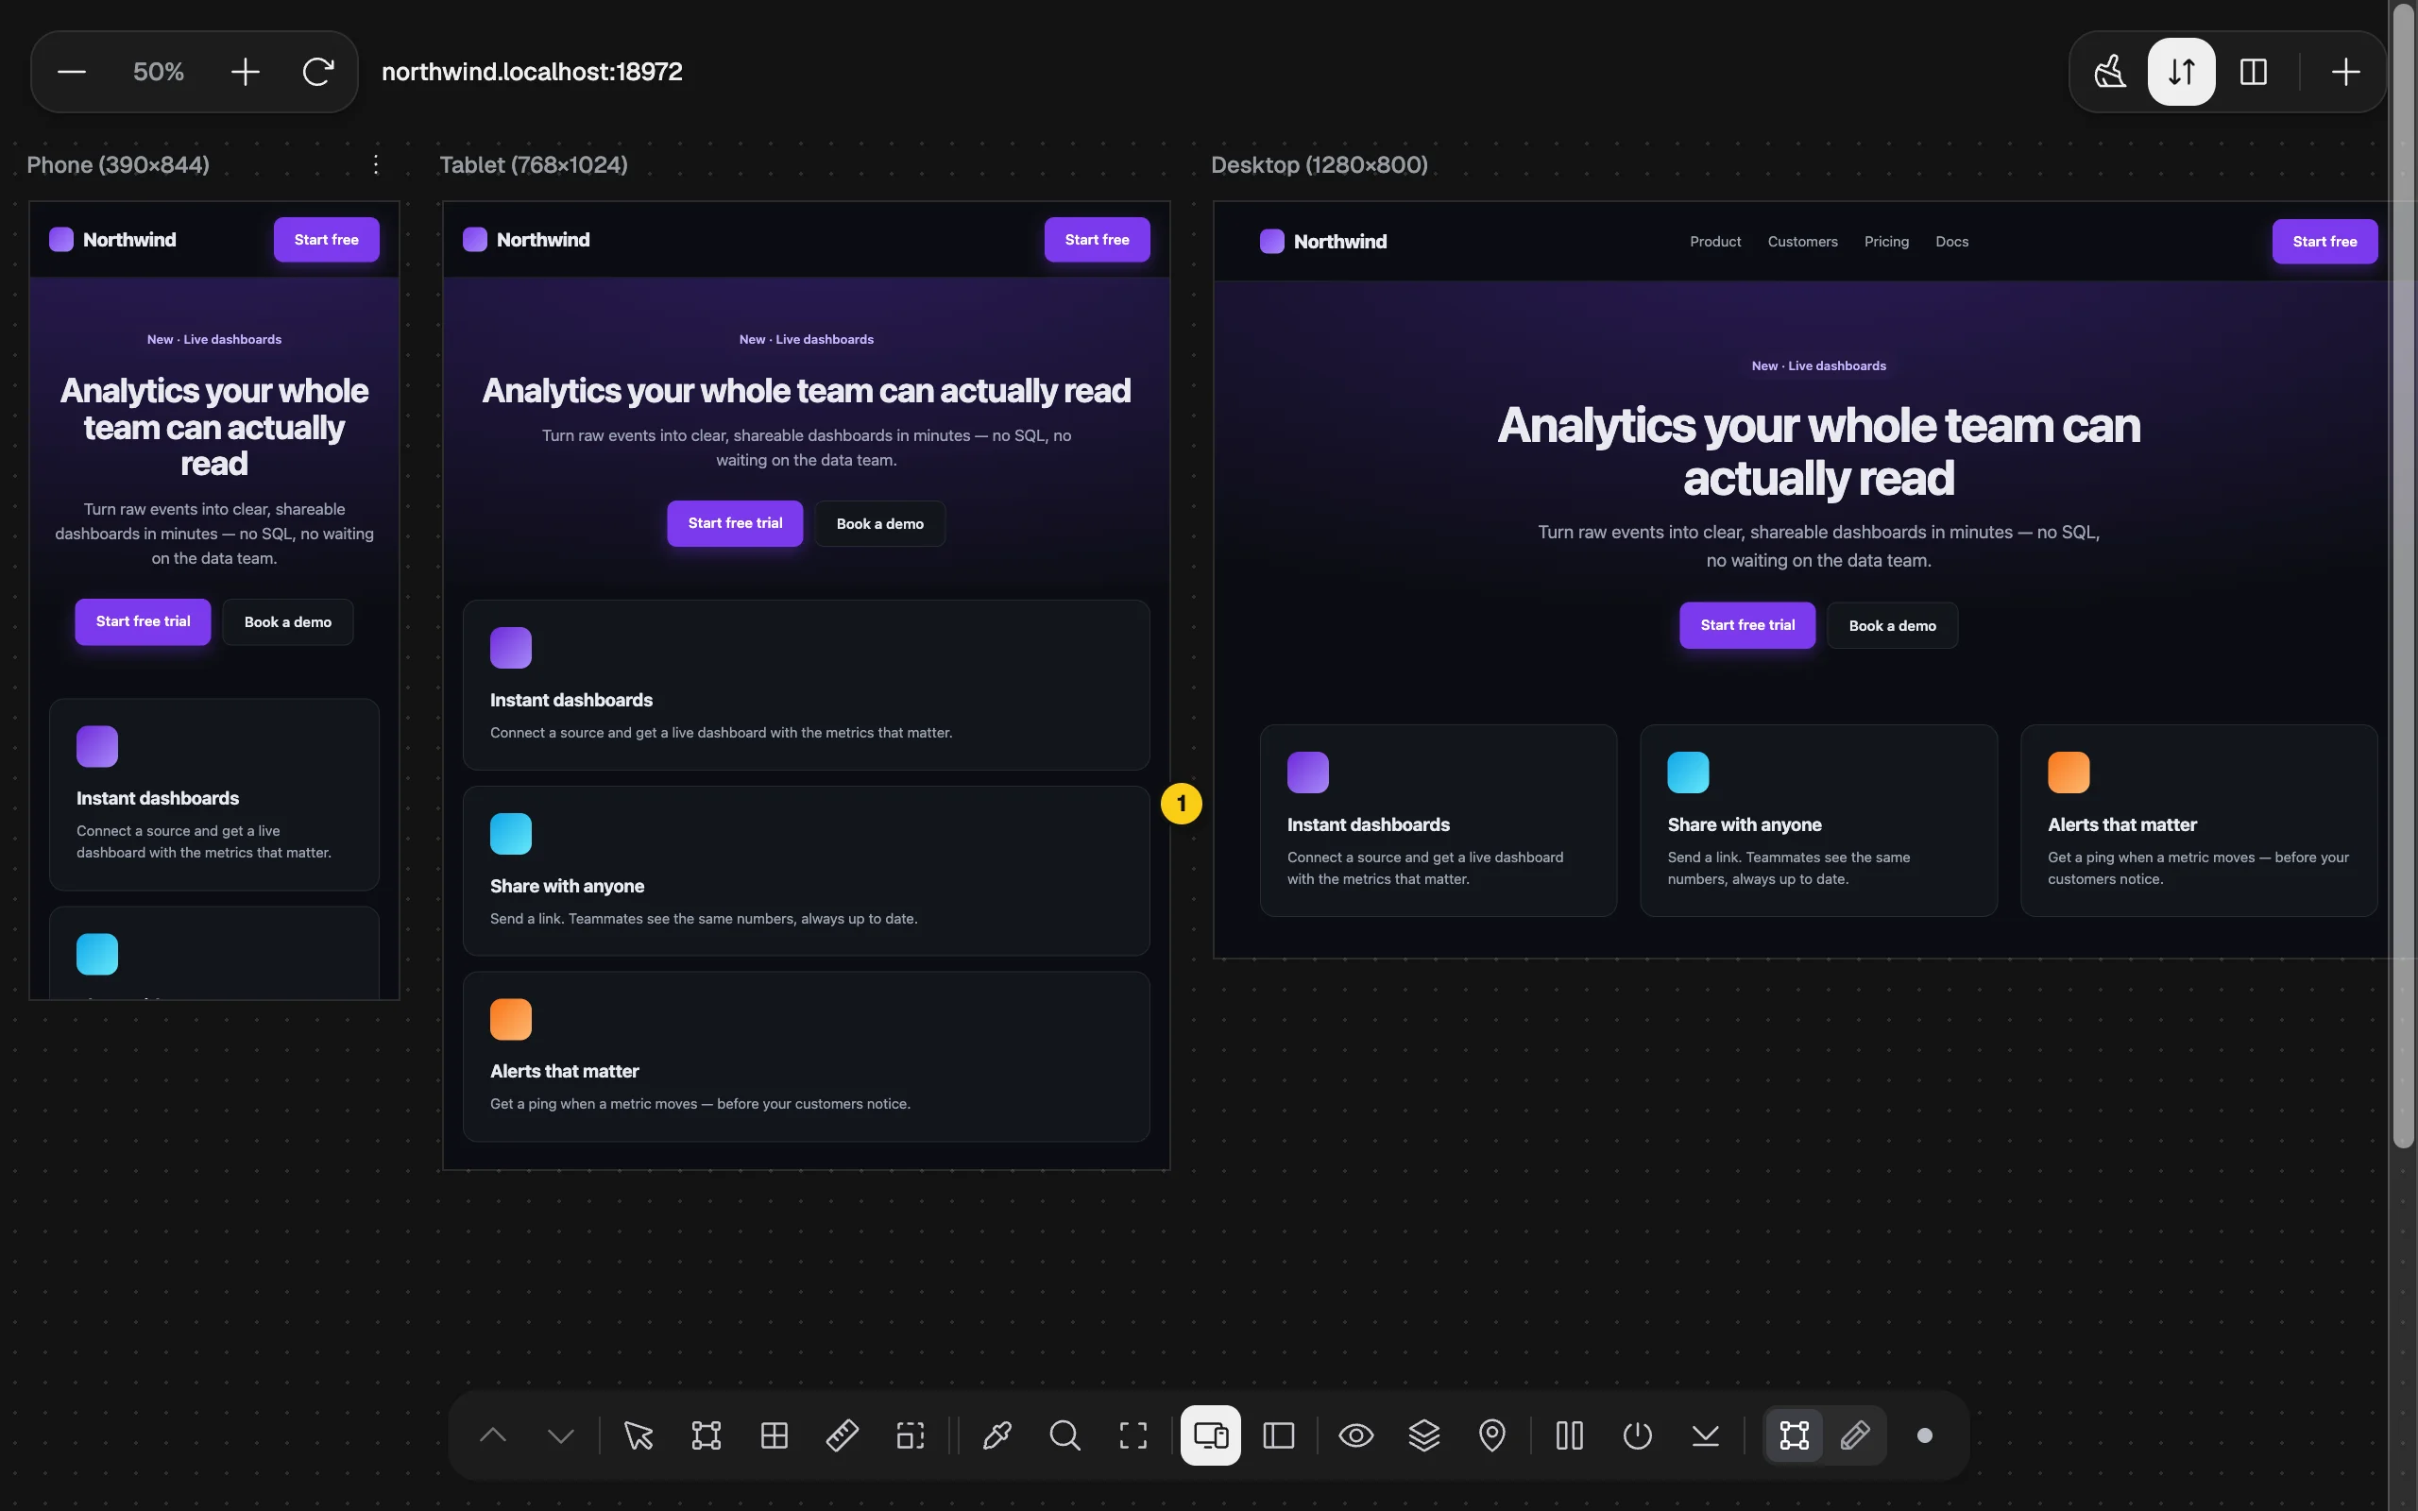Reload the page with the refresh icon
The image size is (2418, 1511).
(317, 72)
